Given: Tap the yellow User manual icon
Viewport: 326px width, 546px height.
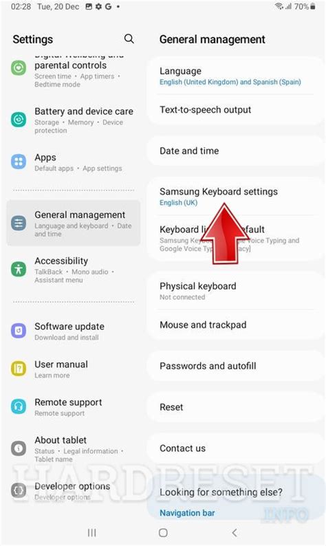Looking at the screenshot, I should pyautogui.click(x=19, y=369).
